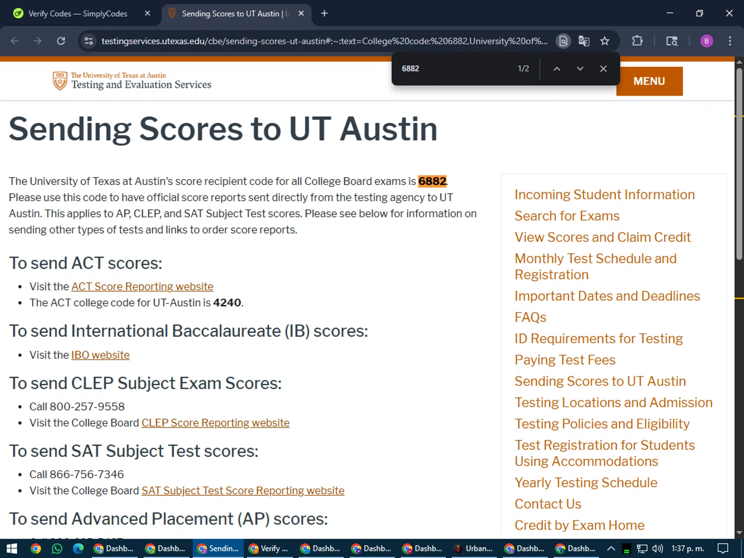Screen dimensions: 744x558
Task: Close the find bar
Action: [603, 68]
